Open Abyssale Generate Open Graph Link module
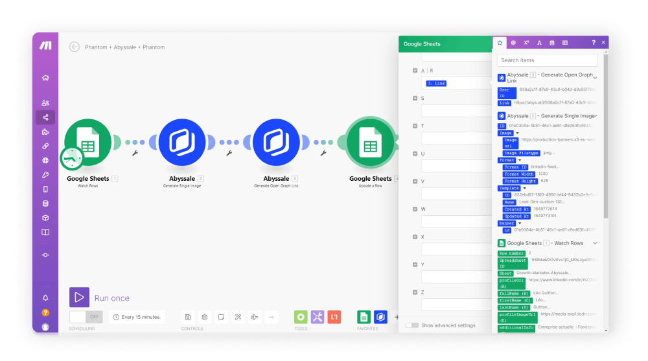The image size is (648, 361). click(276, 142)
